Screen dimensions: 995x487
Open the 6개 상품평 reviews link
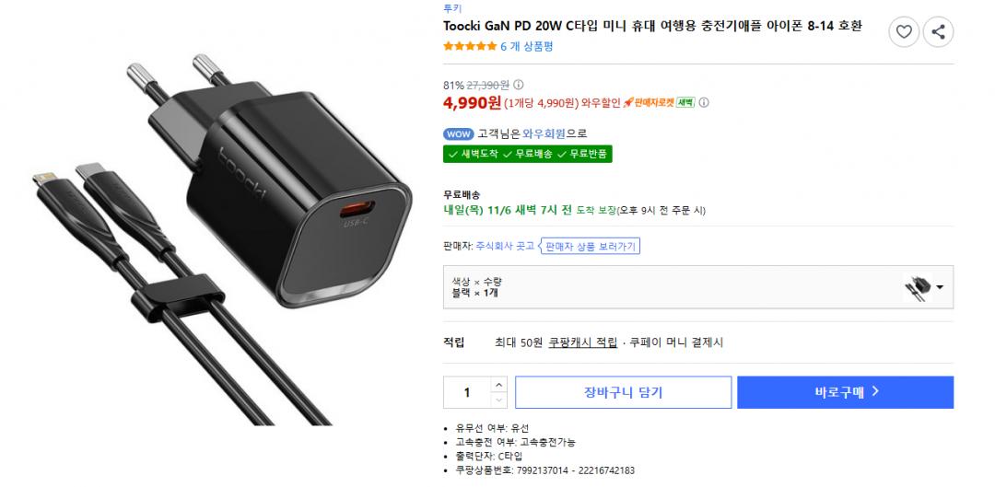527,46
